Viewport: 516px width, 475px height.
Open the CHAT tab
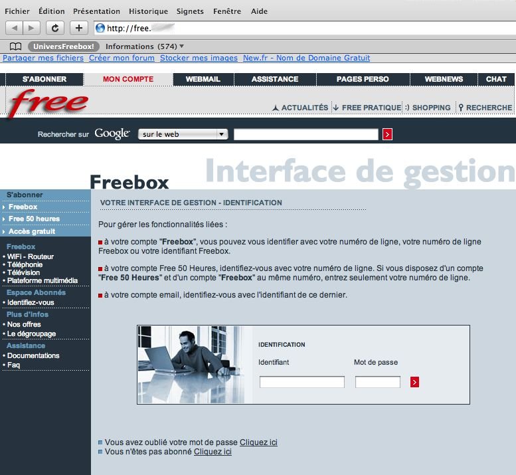[496, 79]
